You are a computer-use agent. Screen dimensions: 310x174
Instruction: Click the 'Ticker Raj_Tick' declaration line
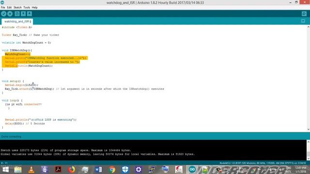pyautogui.click(x=31, y=35)
